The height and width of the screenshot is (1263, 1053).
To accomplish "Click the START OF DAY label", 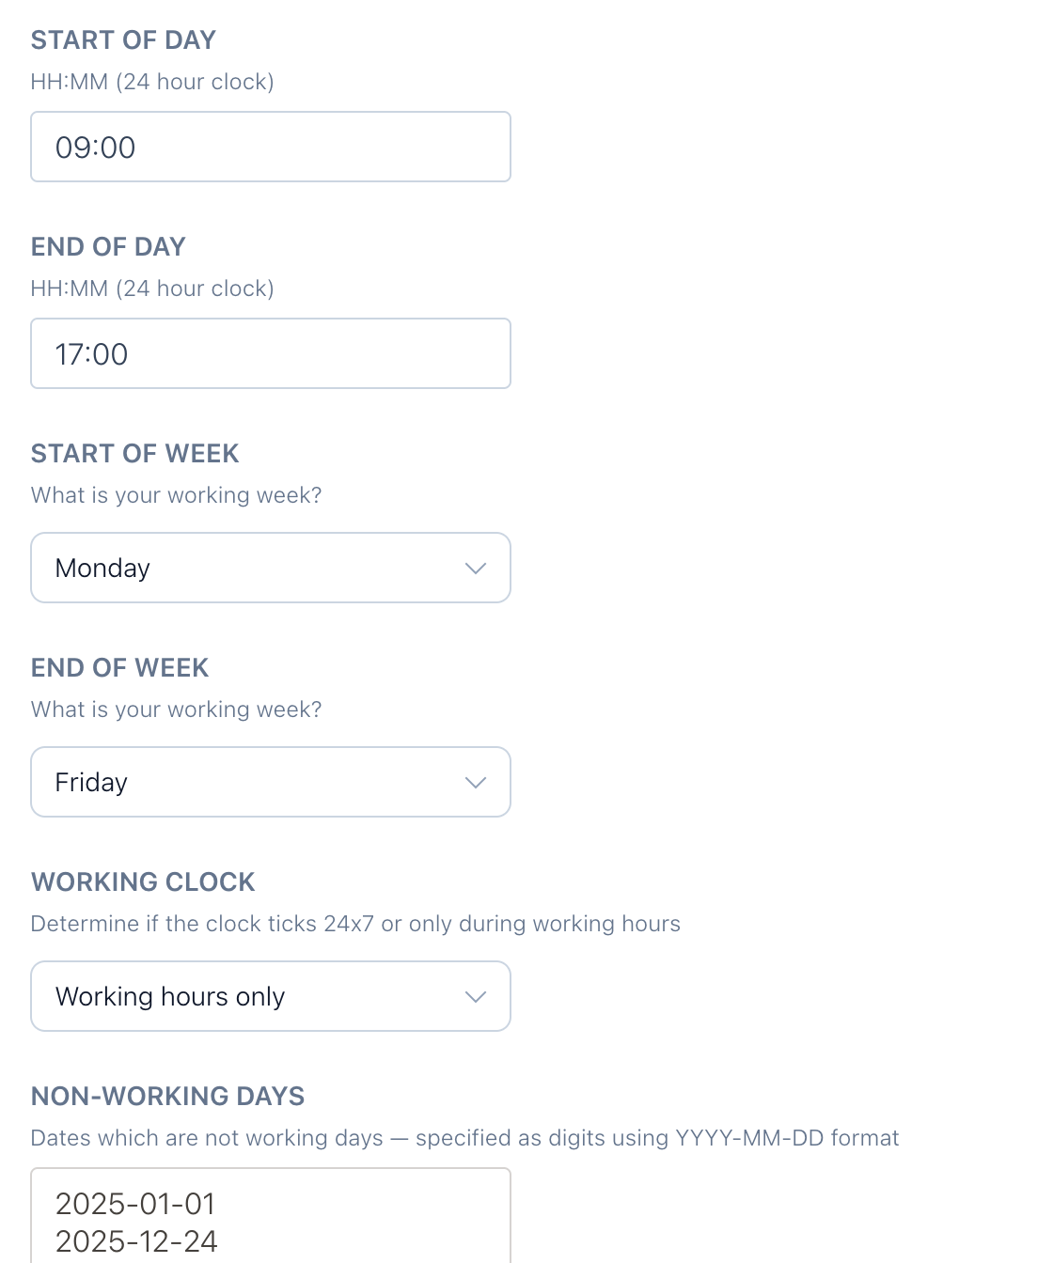I will (x=123, y=40).
